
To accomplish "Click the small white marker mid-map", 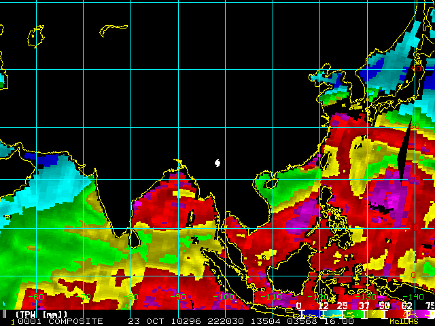I will [x=217, y=162].
